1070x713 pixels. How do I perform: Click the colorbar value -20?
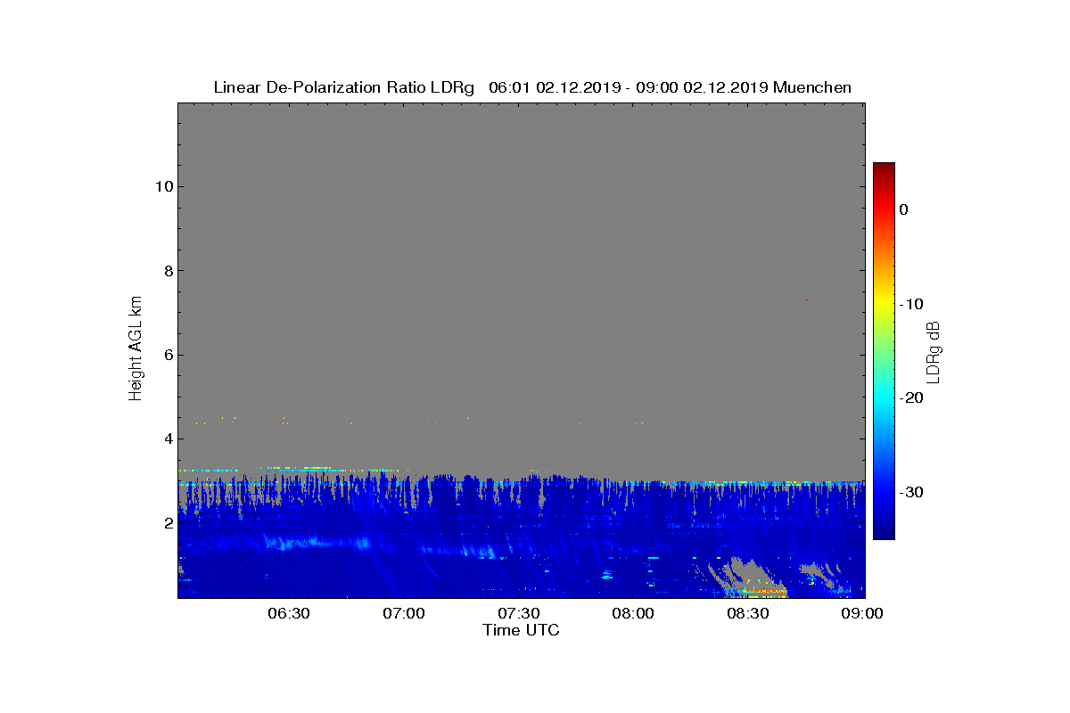coord(911,397)
